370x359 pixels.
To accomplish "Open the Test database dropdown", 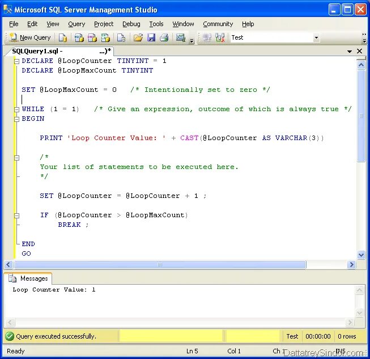I will pyautogui.click(x=316, y=37).
